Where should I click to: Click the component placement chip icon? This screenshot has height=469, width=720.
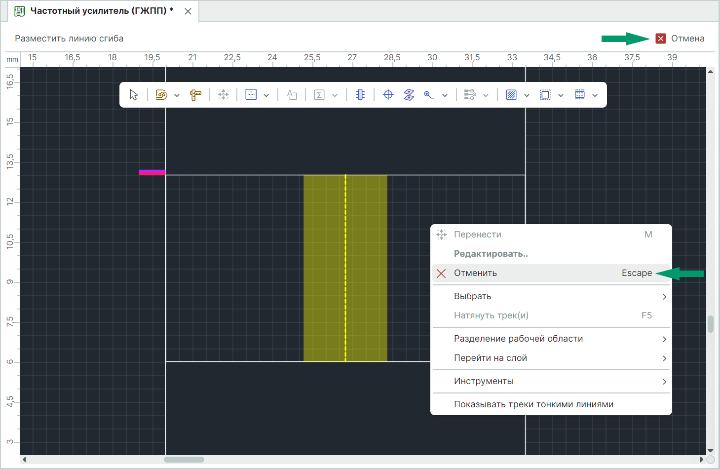pos(360,95)
